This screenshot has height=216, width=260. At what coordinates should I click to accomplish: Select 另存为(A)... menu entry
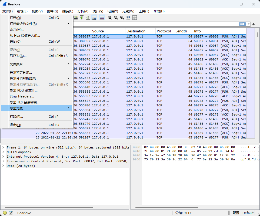click(36, 56)
